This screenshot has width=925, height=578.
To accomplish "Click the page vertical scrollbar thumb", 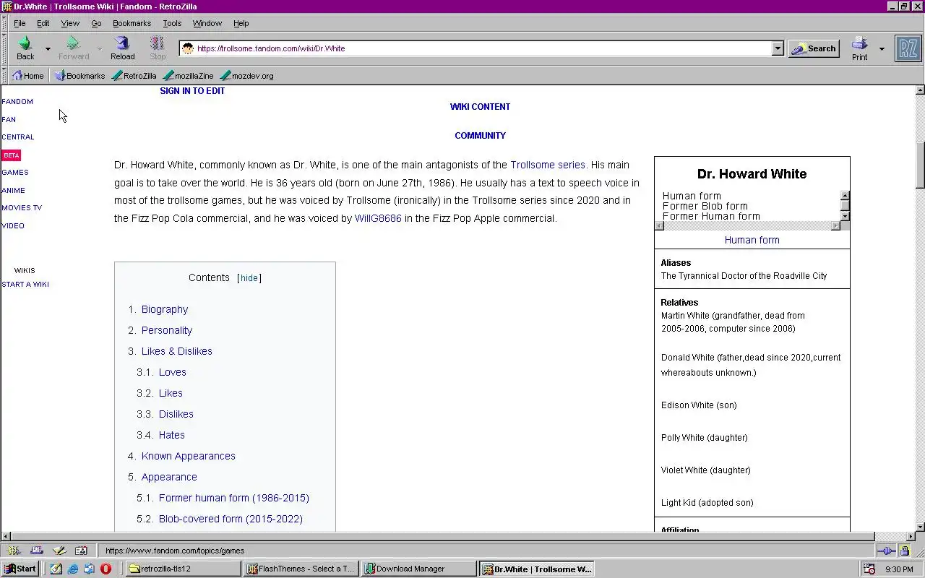I will pos(920,164).
